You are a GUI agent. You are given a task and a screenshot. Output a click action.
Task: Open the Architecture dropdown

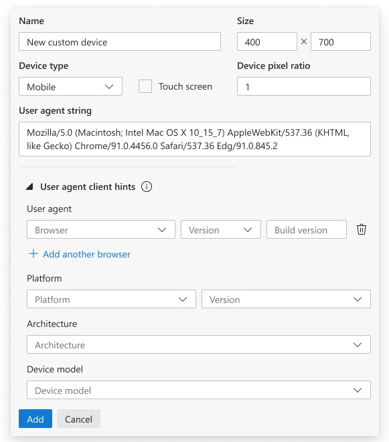[x=199, y=344]
